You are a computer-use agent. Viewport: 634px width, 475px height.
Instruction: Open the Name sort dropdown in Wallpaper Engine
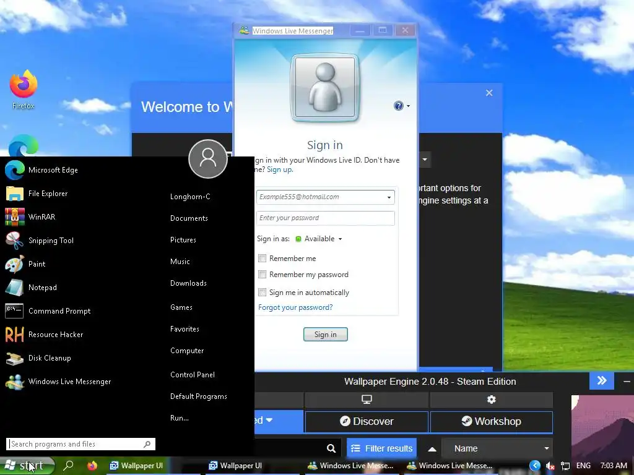[x=497, y=448]
